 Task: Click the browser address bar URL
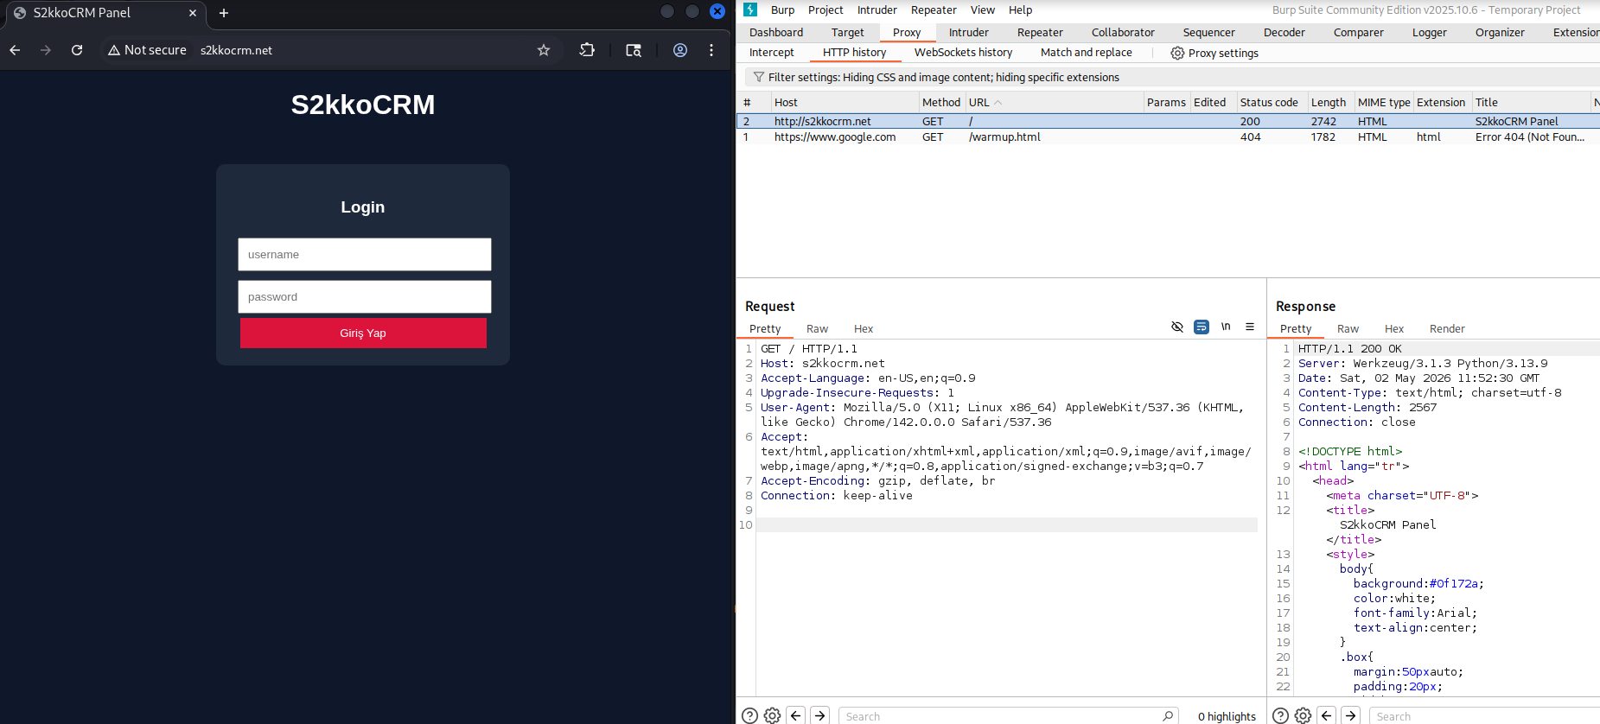pos(236,50)
